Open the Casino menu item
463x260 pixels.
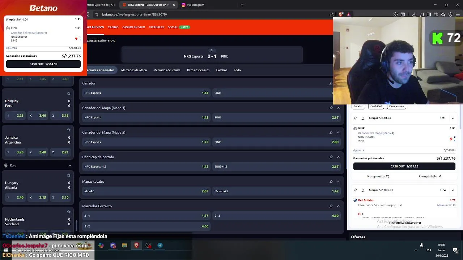[x=113, y=27]
